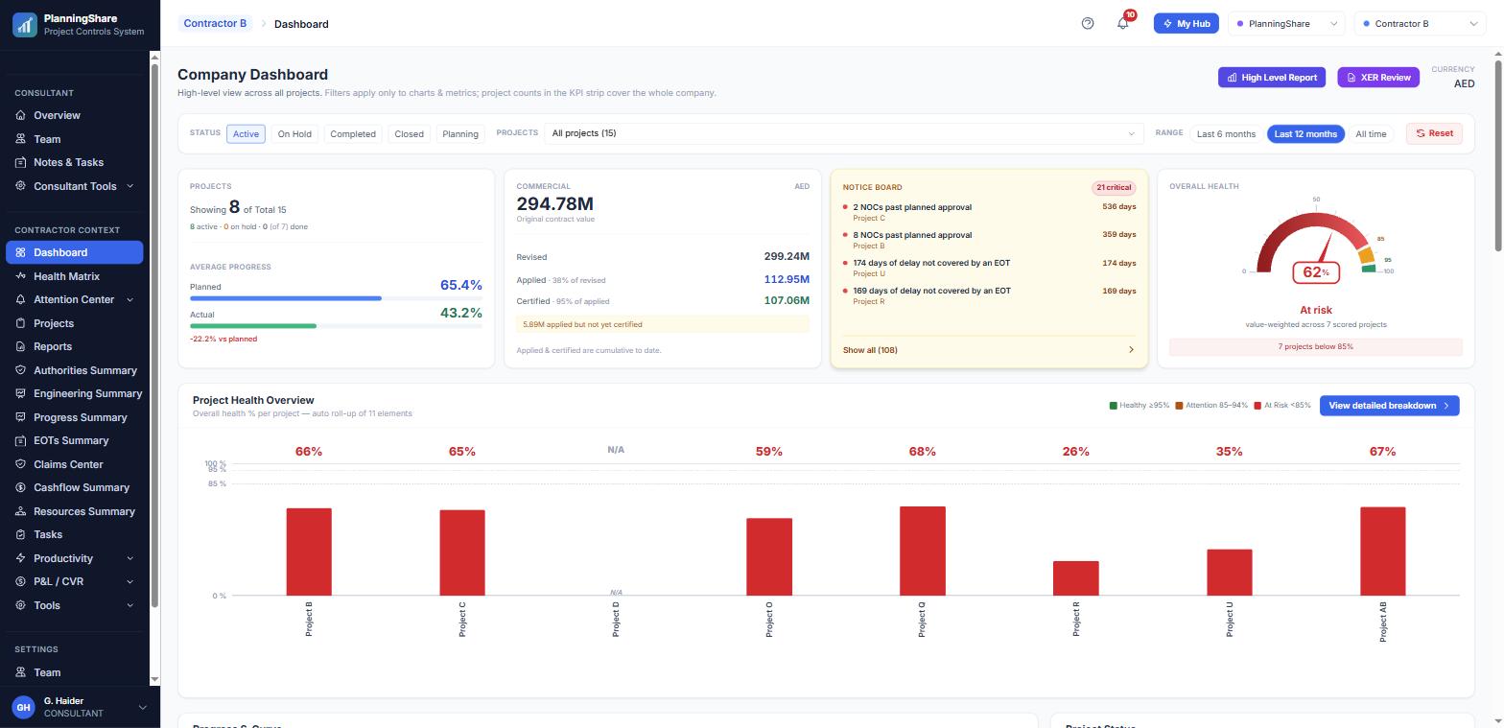Click the Reset filters button
Image resolution: width=1504 pixels, height=728 pixels.
tap(1434, 133)
